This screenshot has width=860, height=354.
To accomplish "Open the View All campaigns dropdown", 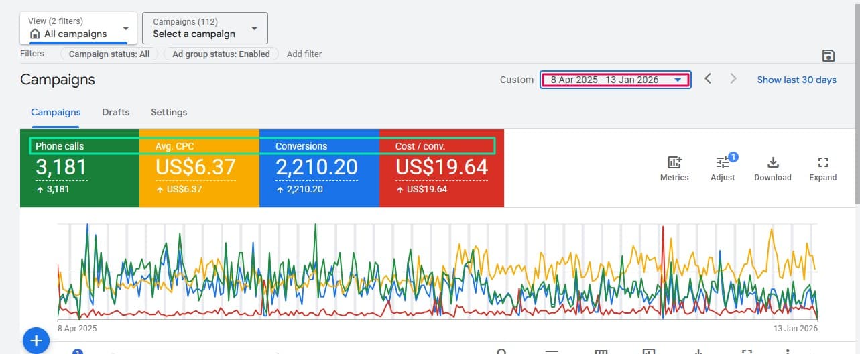I will coord(79,28).
